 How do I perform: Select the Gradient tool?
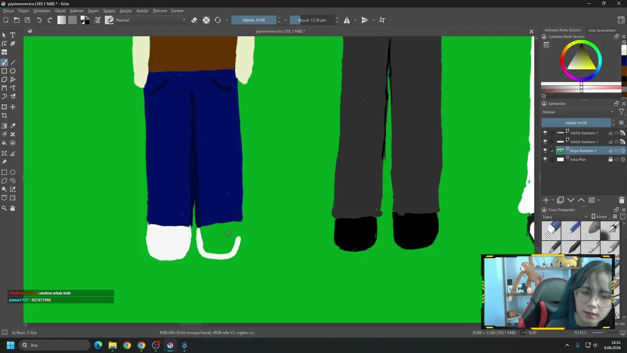[4, 126]
